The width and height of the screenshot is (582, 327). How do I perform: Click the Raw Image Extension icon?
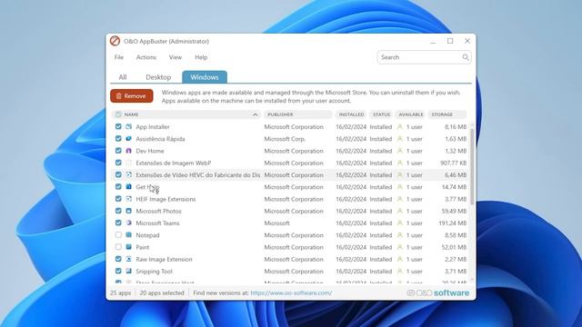pos(129,259)
